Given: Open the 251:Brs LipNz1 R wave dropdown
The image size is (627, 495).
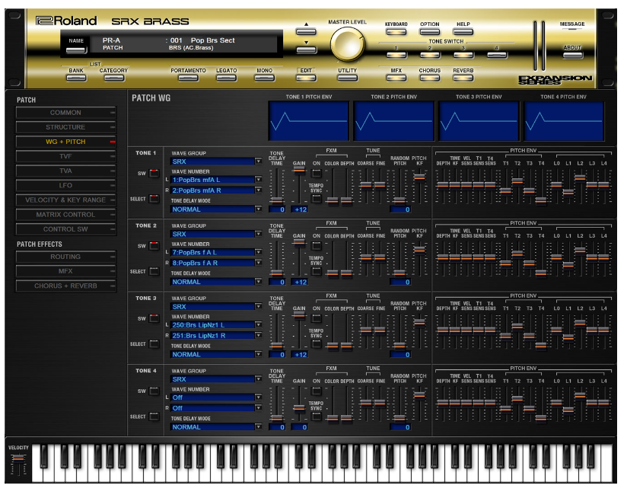Looking at the screenshot, I should point(216,336).
